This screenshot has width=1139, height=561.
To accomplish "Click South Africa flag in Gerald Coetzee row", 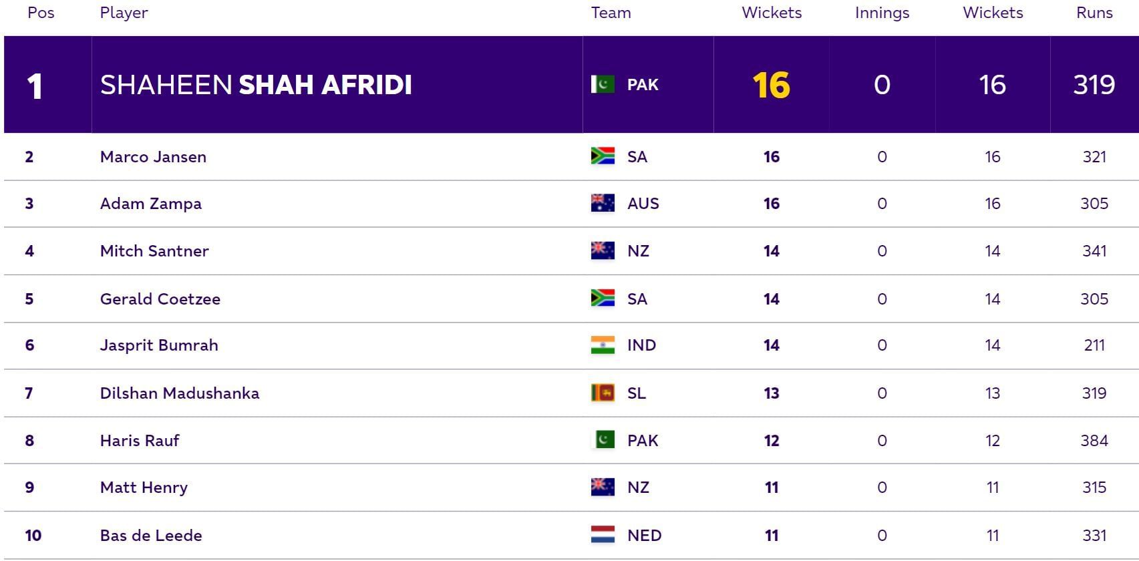I will (603, 298).
